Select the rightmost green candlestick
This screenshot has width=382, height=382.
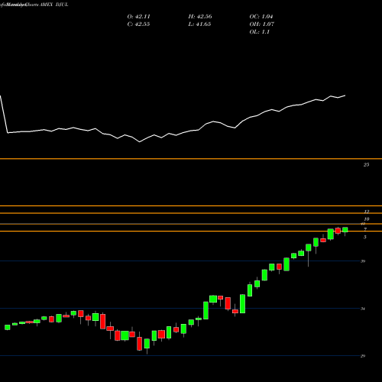345,230
